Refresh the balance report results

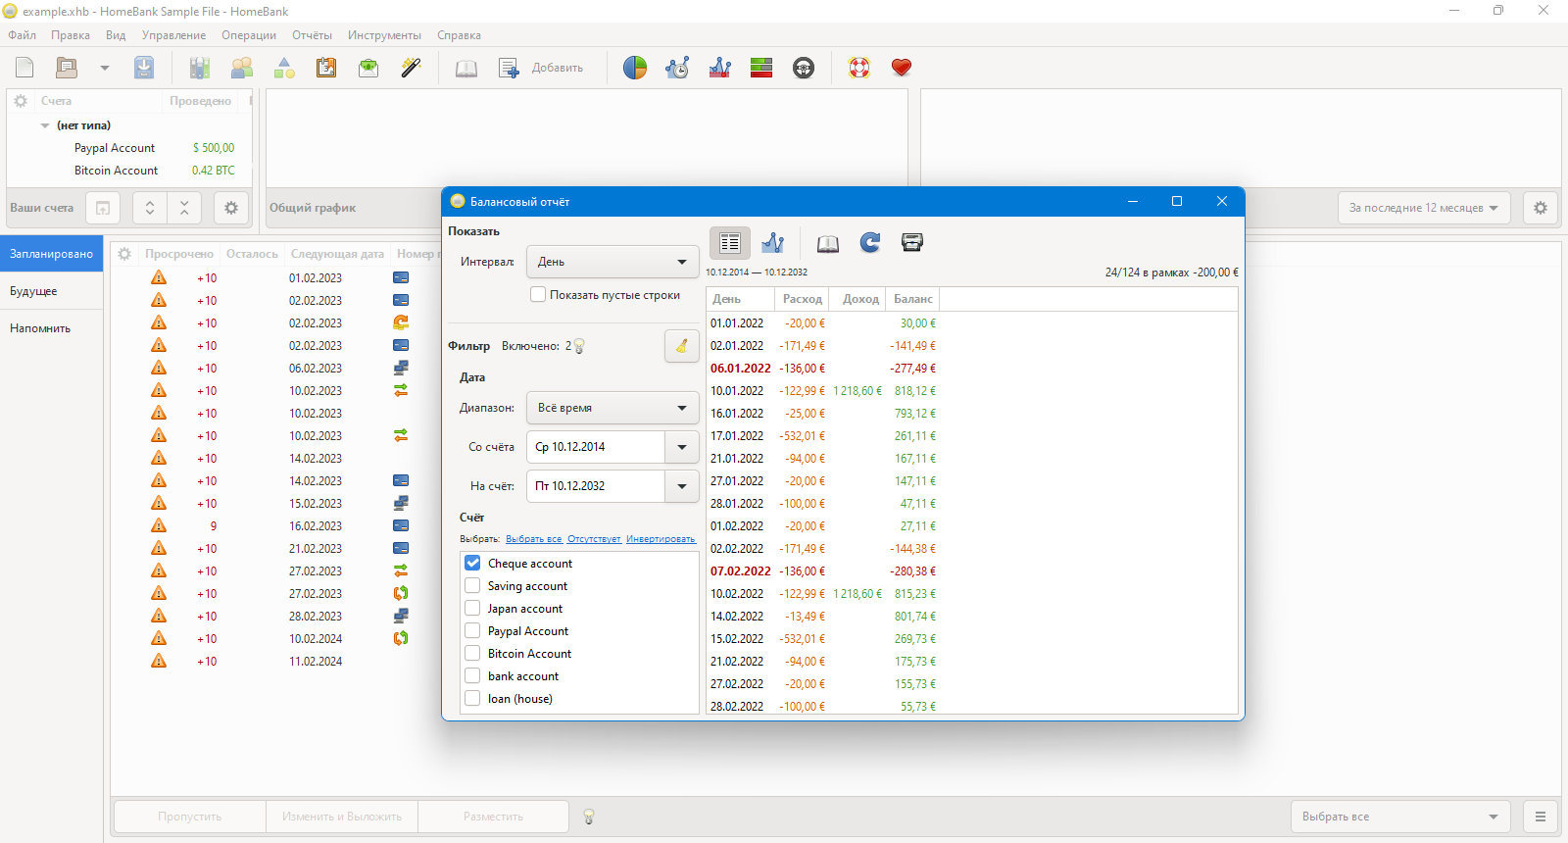870,243
